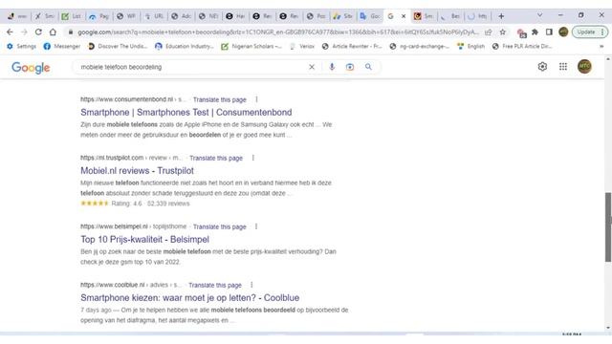612x344 pixels.
Task: Translate the belsimpel result page
Action: (x=219, y=227)
